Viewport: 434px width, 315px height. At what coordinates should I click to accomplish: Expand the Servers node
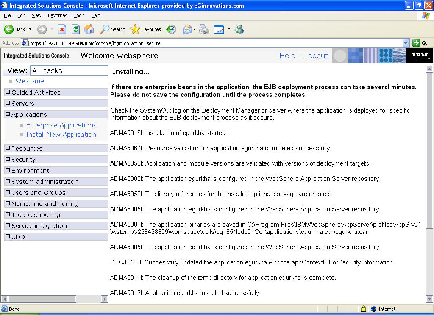[x=8, y=103]
